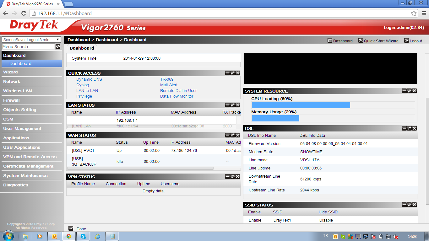Viewport: 429px width, 241px height.
Task: Minimize the WAN Status panel
Action: point(227,135)
